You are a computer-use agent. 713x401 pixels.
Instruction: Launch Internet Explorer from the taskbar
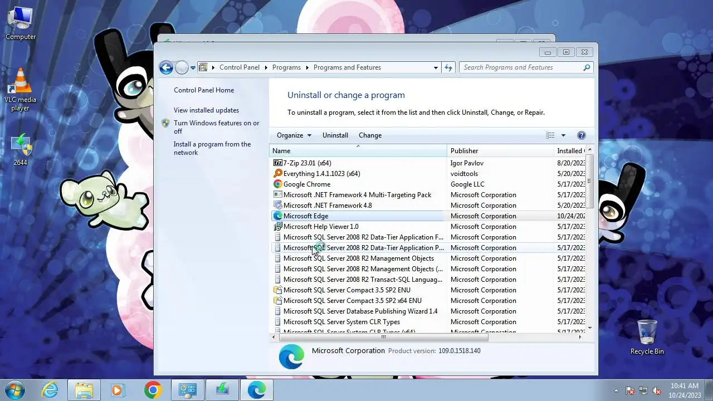[x=50, y=390]
